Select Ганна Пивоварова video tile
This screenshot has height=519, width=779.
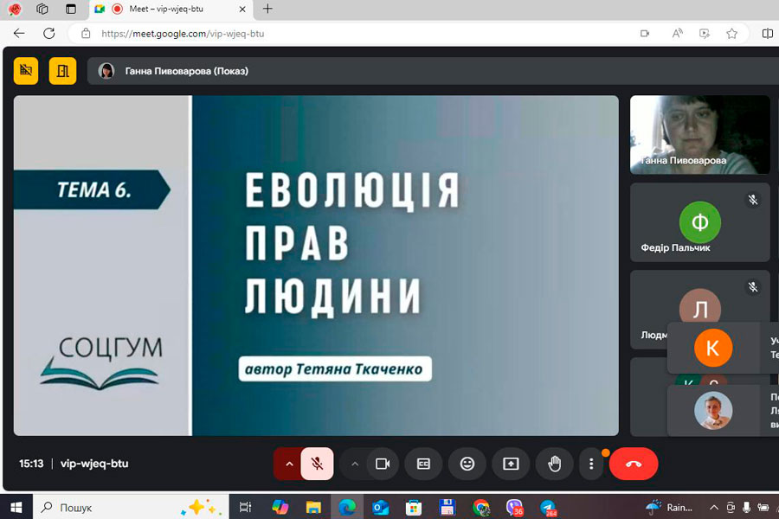[700, 135]
